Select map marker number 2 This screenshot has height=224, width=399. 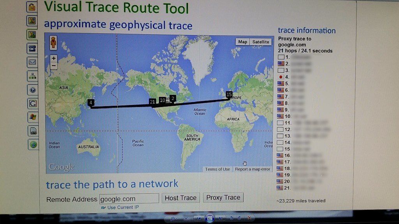[173, 98]
